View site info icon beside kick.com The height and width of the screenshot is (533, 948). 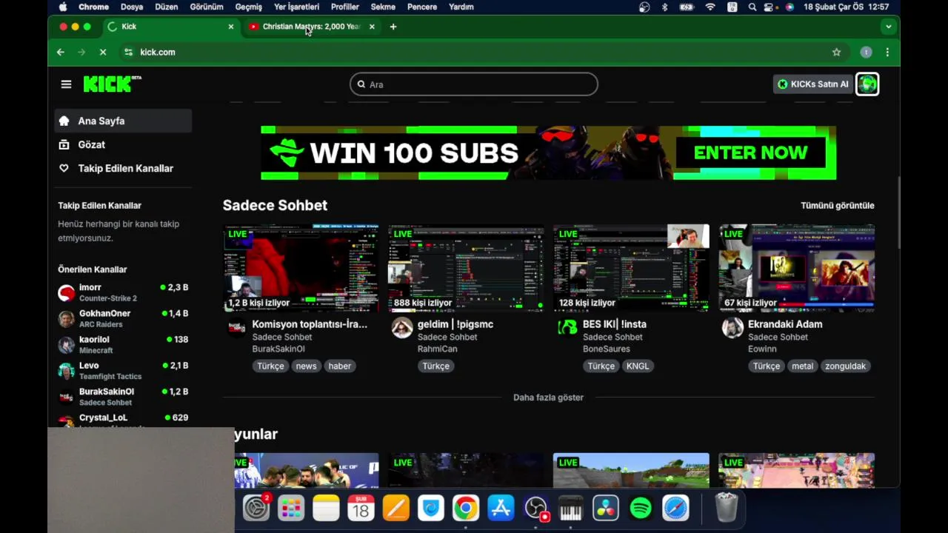(x=128, y=52)
